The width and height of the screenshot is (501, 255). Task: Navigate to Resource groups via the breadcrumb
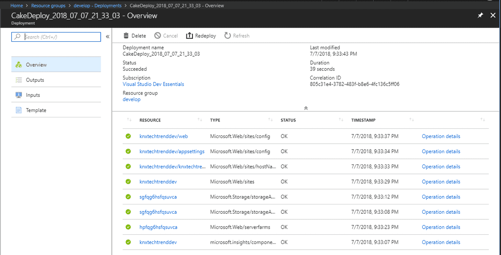click(x=48, y=5)
